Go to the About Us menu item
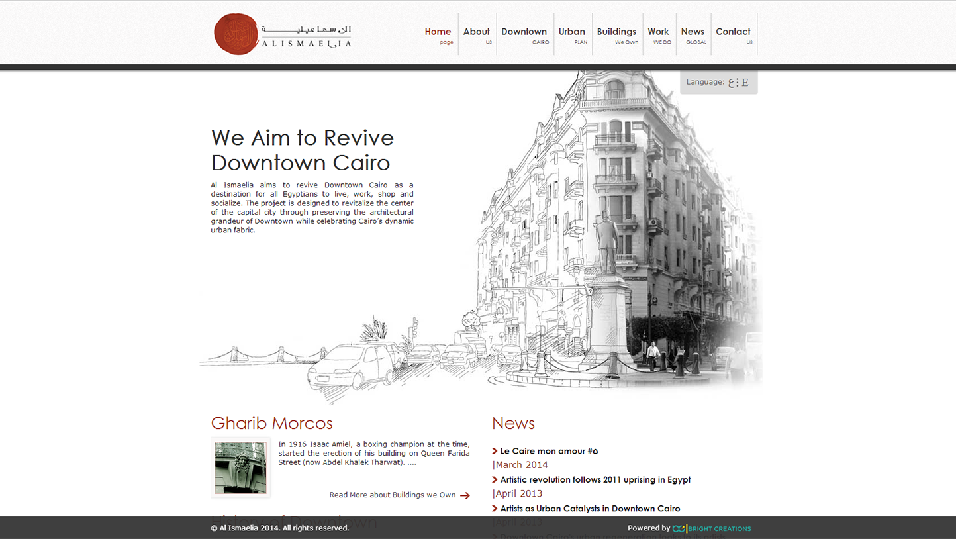 point(476,34)
